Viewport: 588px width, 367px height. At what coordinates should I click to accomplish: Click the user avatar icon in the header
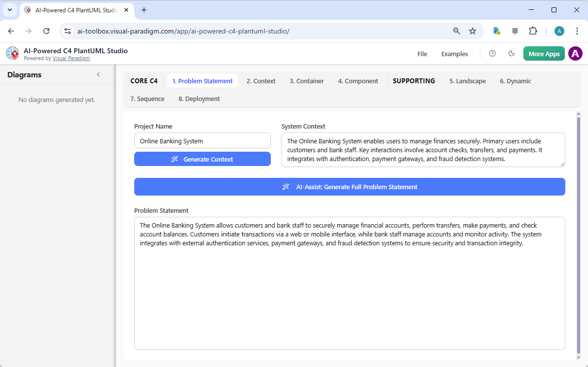pyautogui.click(x=575, y=54)
